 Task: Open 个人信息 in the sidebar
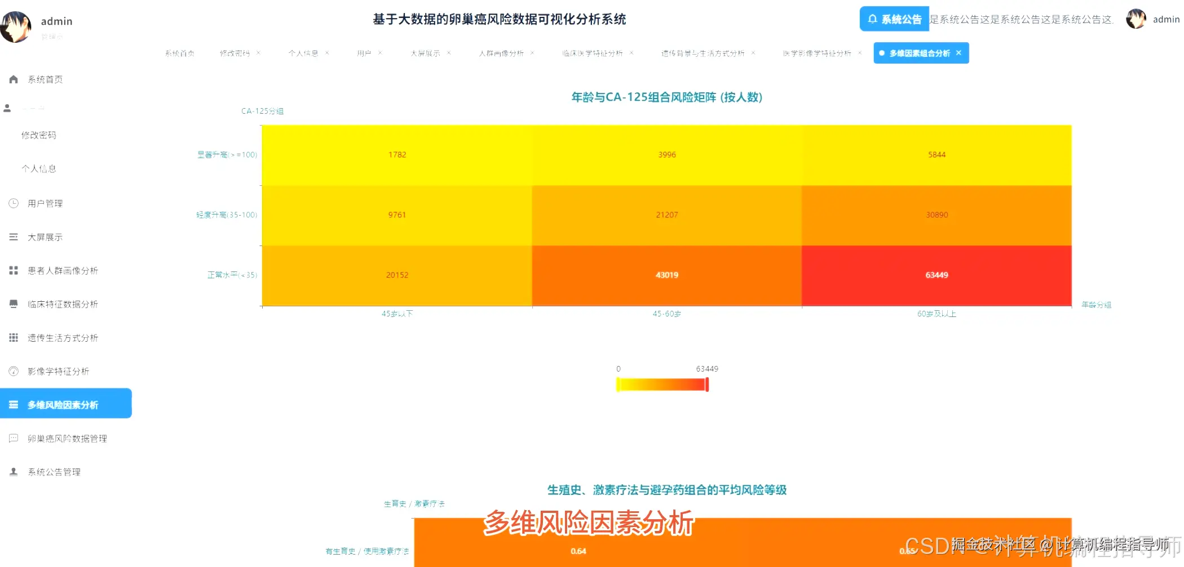tap(39, 168)
